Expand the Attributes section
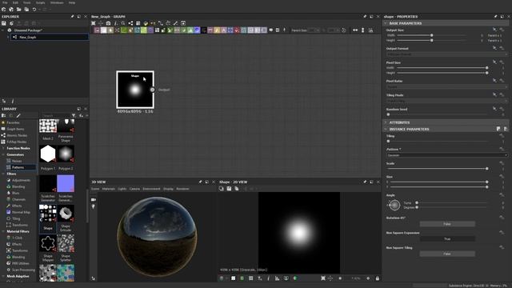The width and height of the screenshot is (512, 288). [386, 122]
